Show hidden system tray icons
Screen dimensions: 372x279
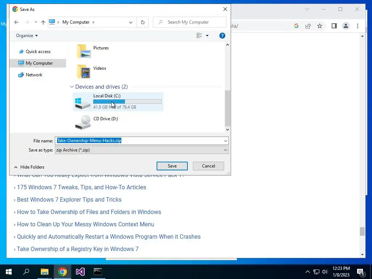click(307, 272)
